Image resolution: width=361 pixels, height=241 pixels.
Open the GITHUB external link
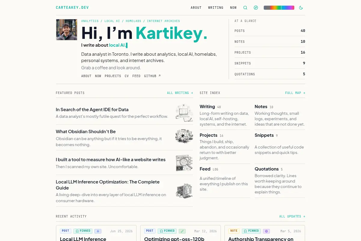point(152,76)
